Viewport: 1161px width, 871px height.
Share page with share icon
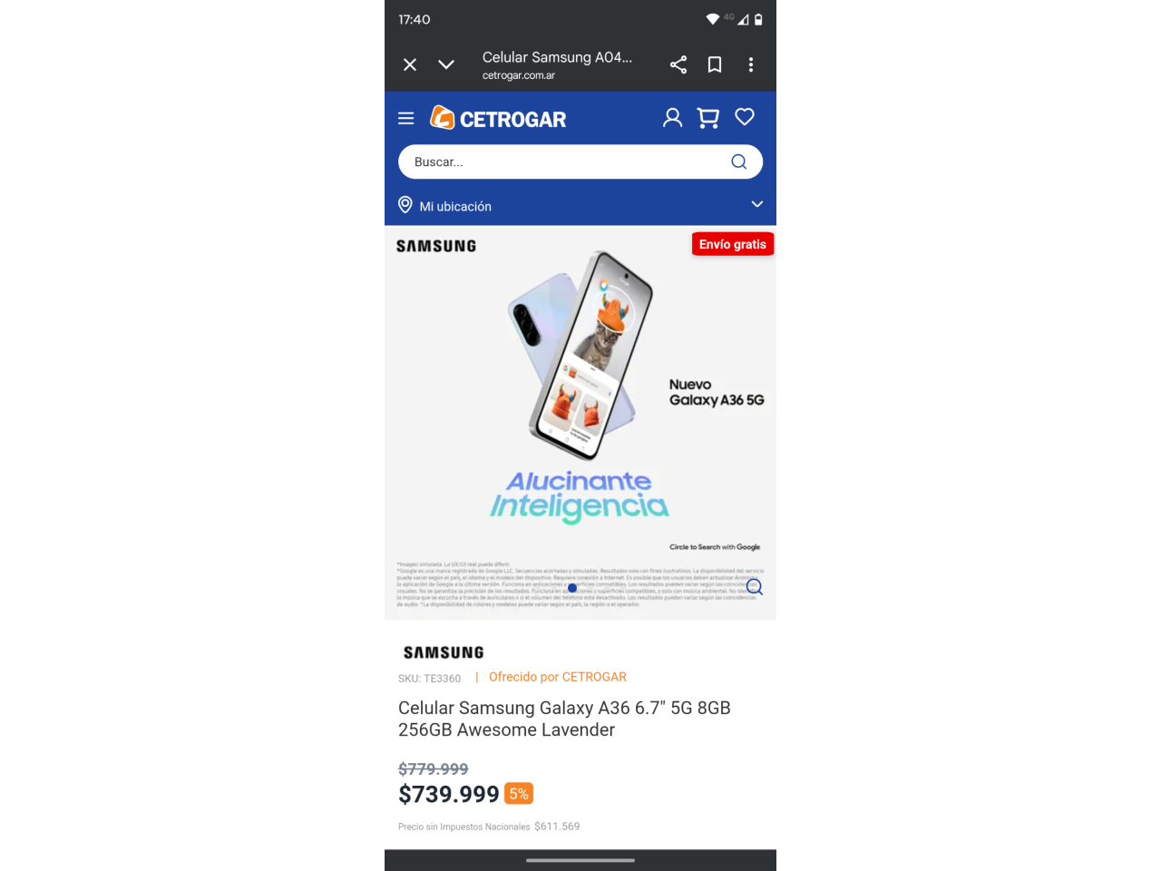coord(678,64)
